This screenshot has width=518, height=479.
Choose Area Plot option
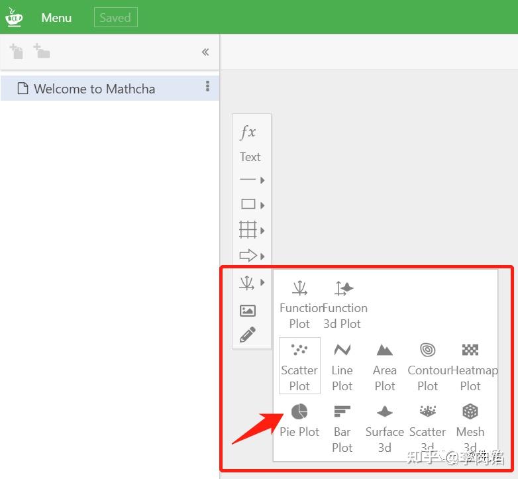(385, 366)
